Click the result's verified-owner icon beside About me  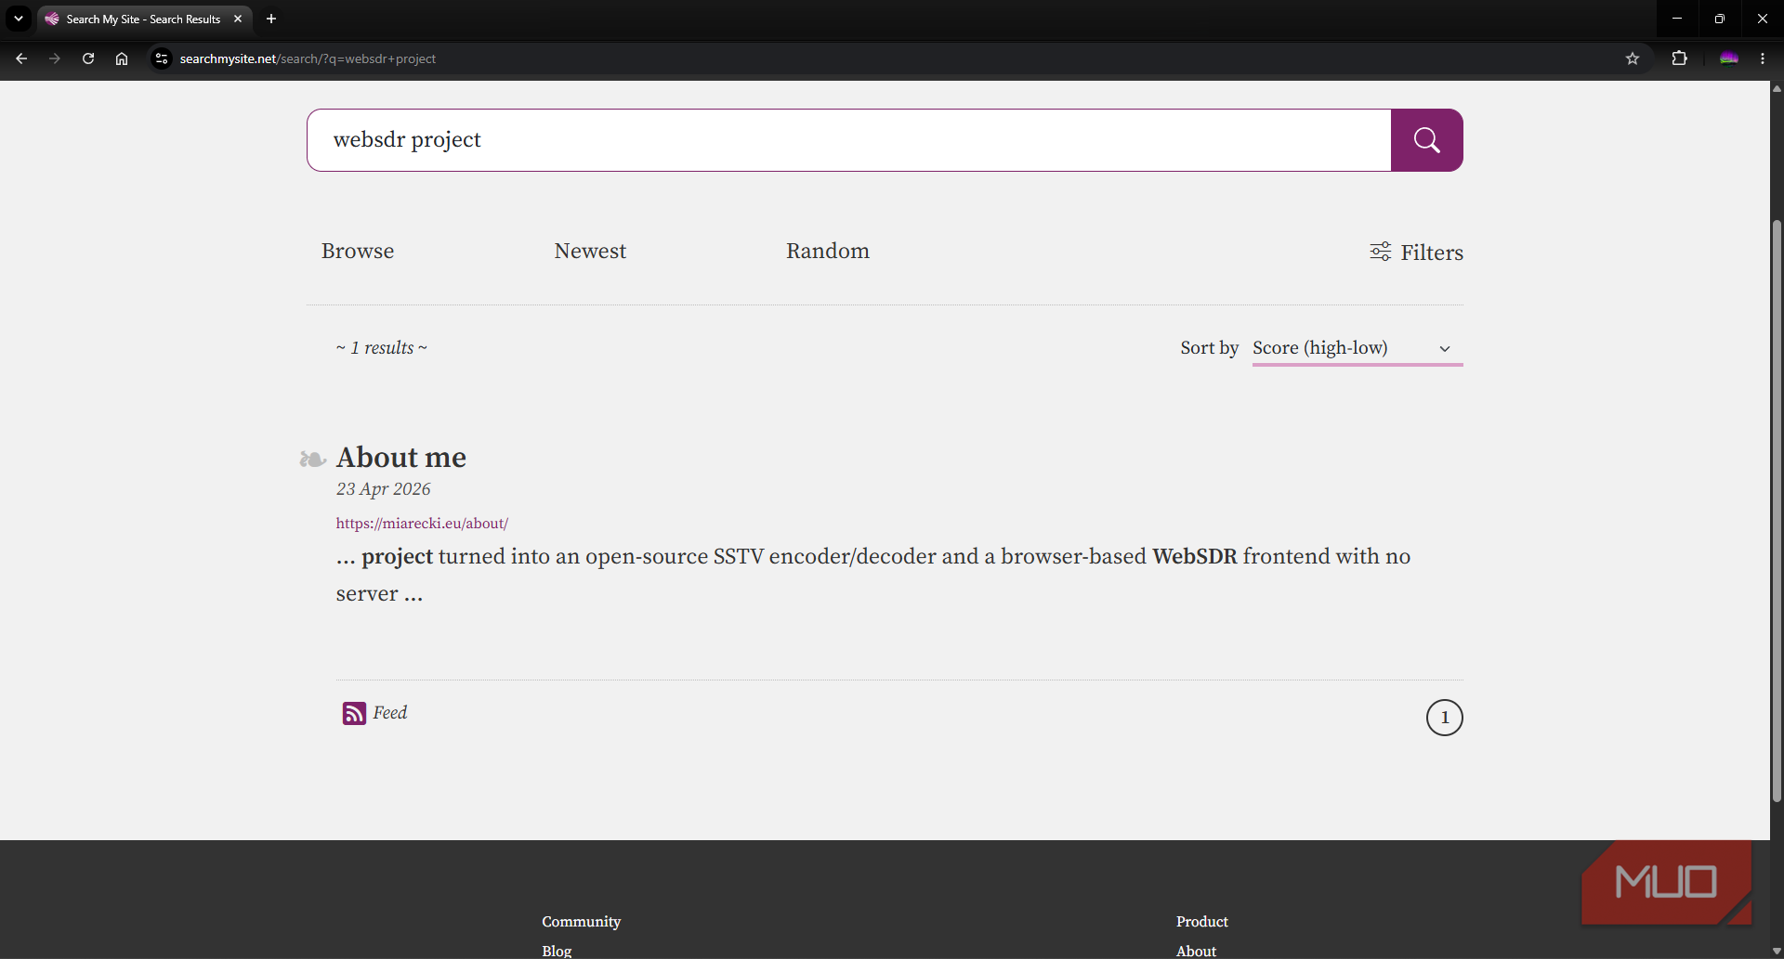[312, 459]
